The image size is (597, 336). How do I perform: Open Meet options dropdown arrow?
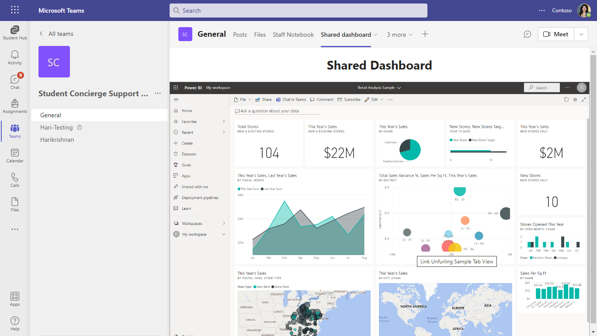581,34
